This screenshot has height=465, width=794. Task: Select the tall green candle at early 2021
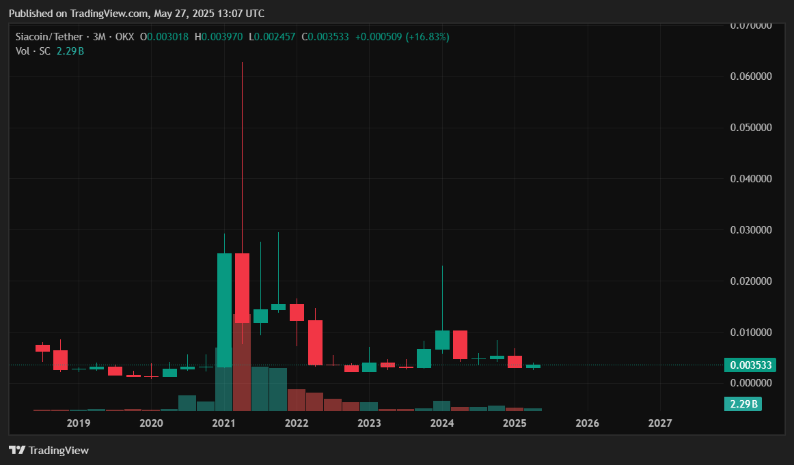[x=224, y=307]
